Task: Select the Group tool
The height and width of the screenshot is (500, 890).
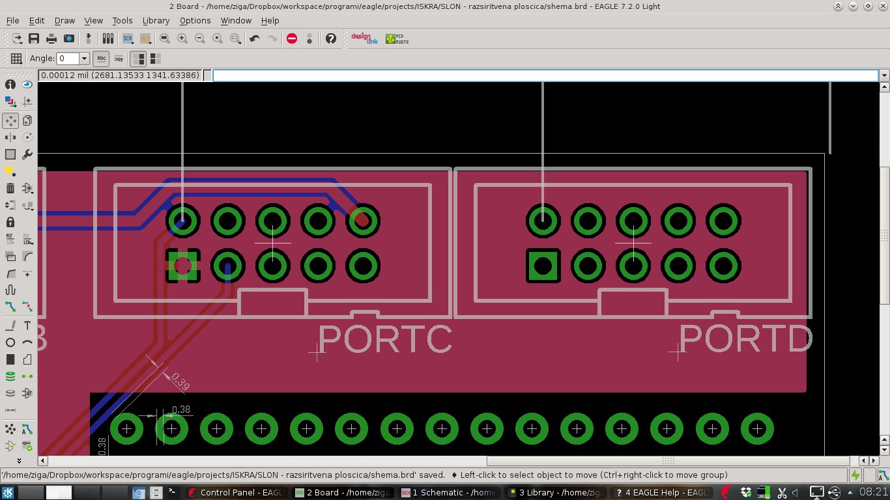Action: click(10, 154)
